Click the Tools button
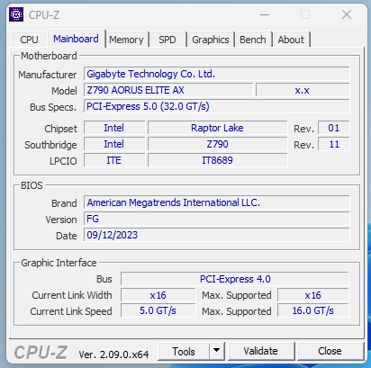 coord(184,351)
